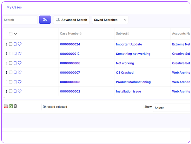191x144 pixels.
Task: Bookmark case 0000000024
Action: point(15,45)
